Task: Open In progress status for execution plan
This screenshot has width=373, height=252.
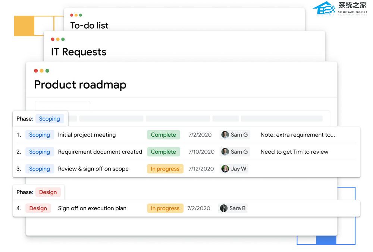Action: click(165, 208)
